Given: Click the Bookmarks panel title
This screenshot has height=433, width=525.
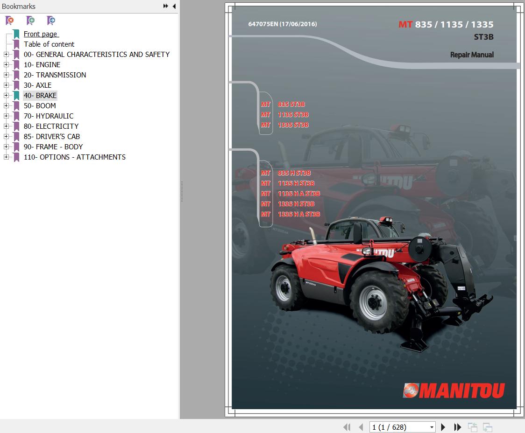Looking at the screenshot, I should coord(18,7).
